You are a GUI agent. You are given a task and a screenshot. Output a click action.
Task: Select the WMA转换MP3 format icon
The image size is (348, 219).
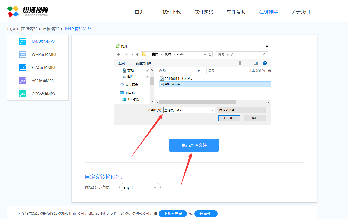tap(22, 54)
